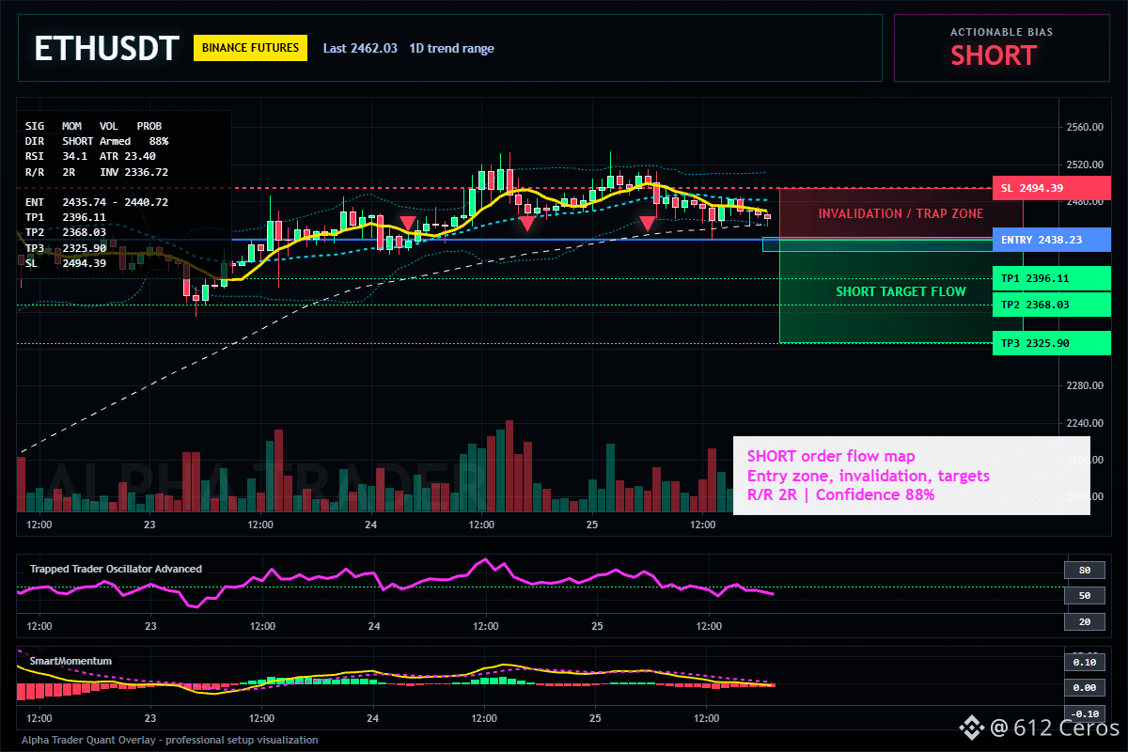Viewport: 1128px width, 752px height.
Task: Click the ENT 2435.74 - 2440.72 row
Action: point(97,202)
